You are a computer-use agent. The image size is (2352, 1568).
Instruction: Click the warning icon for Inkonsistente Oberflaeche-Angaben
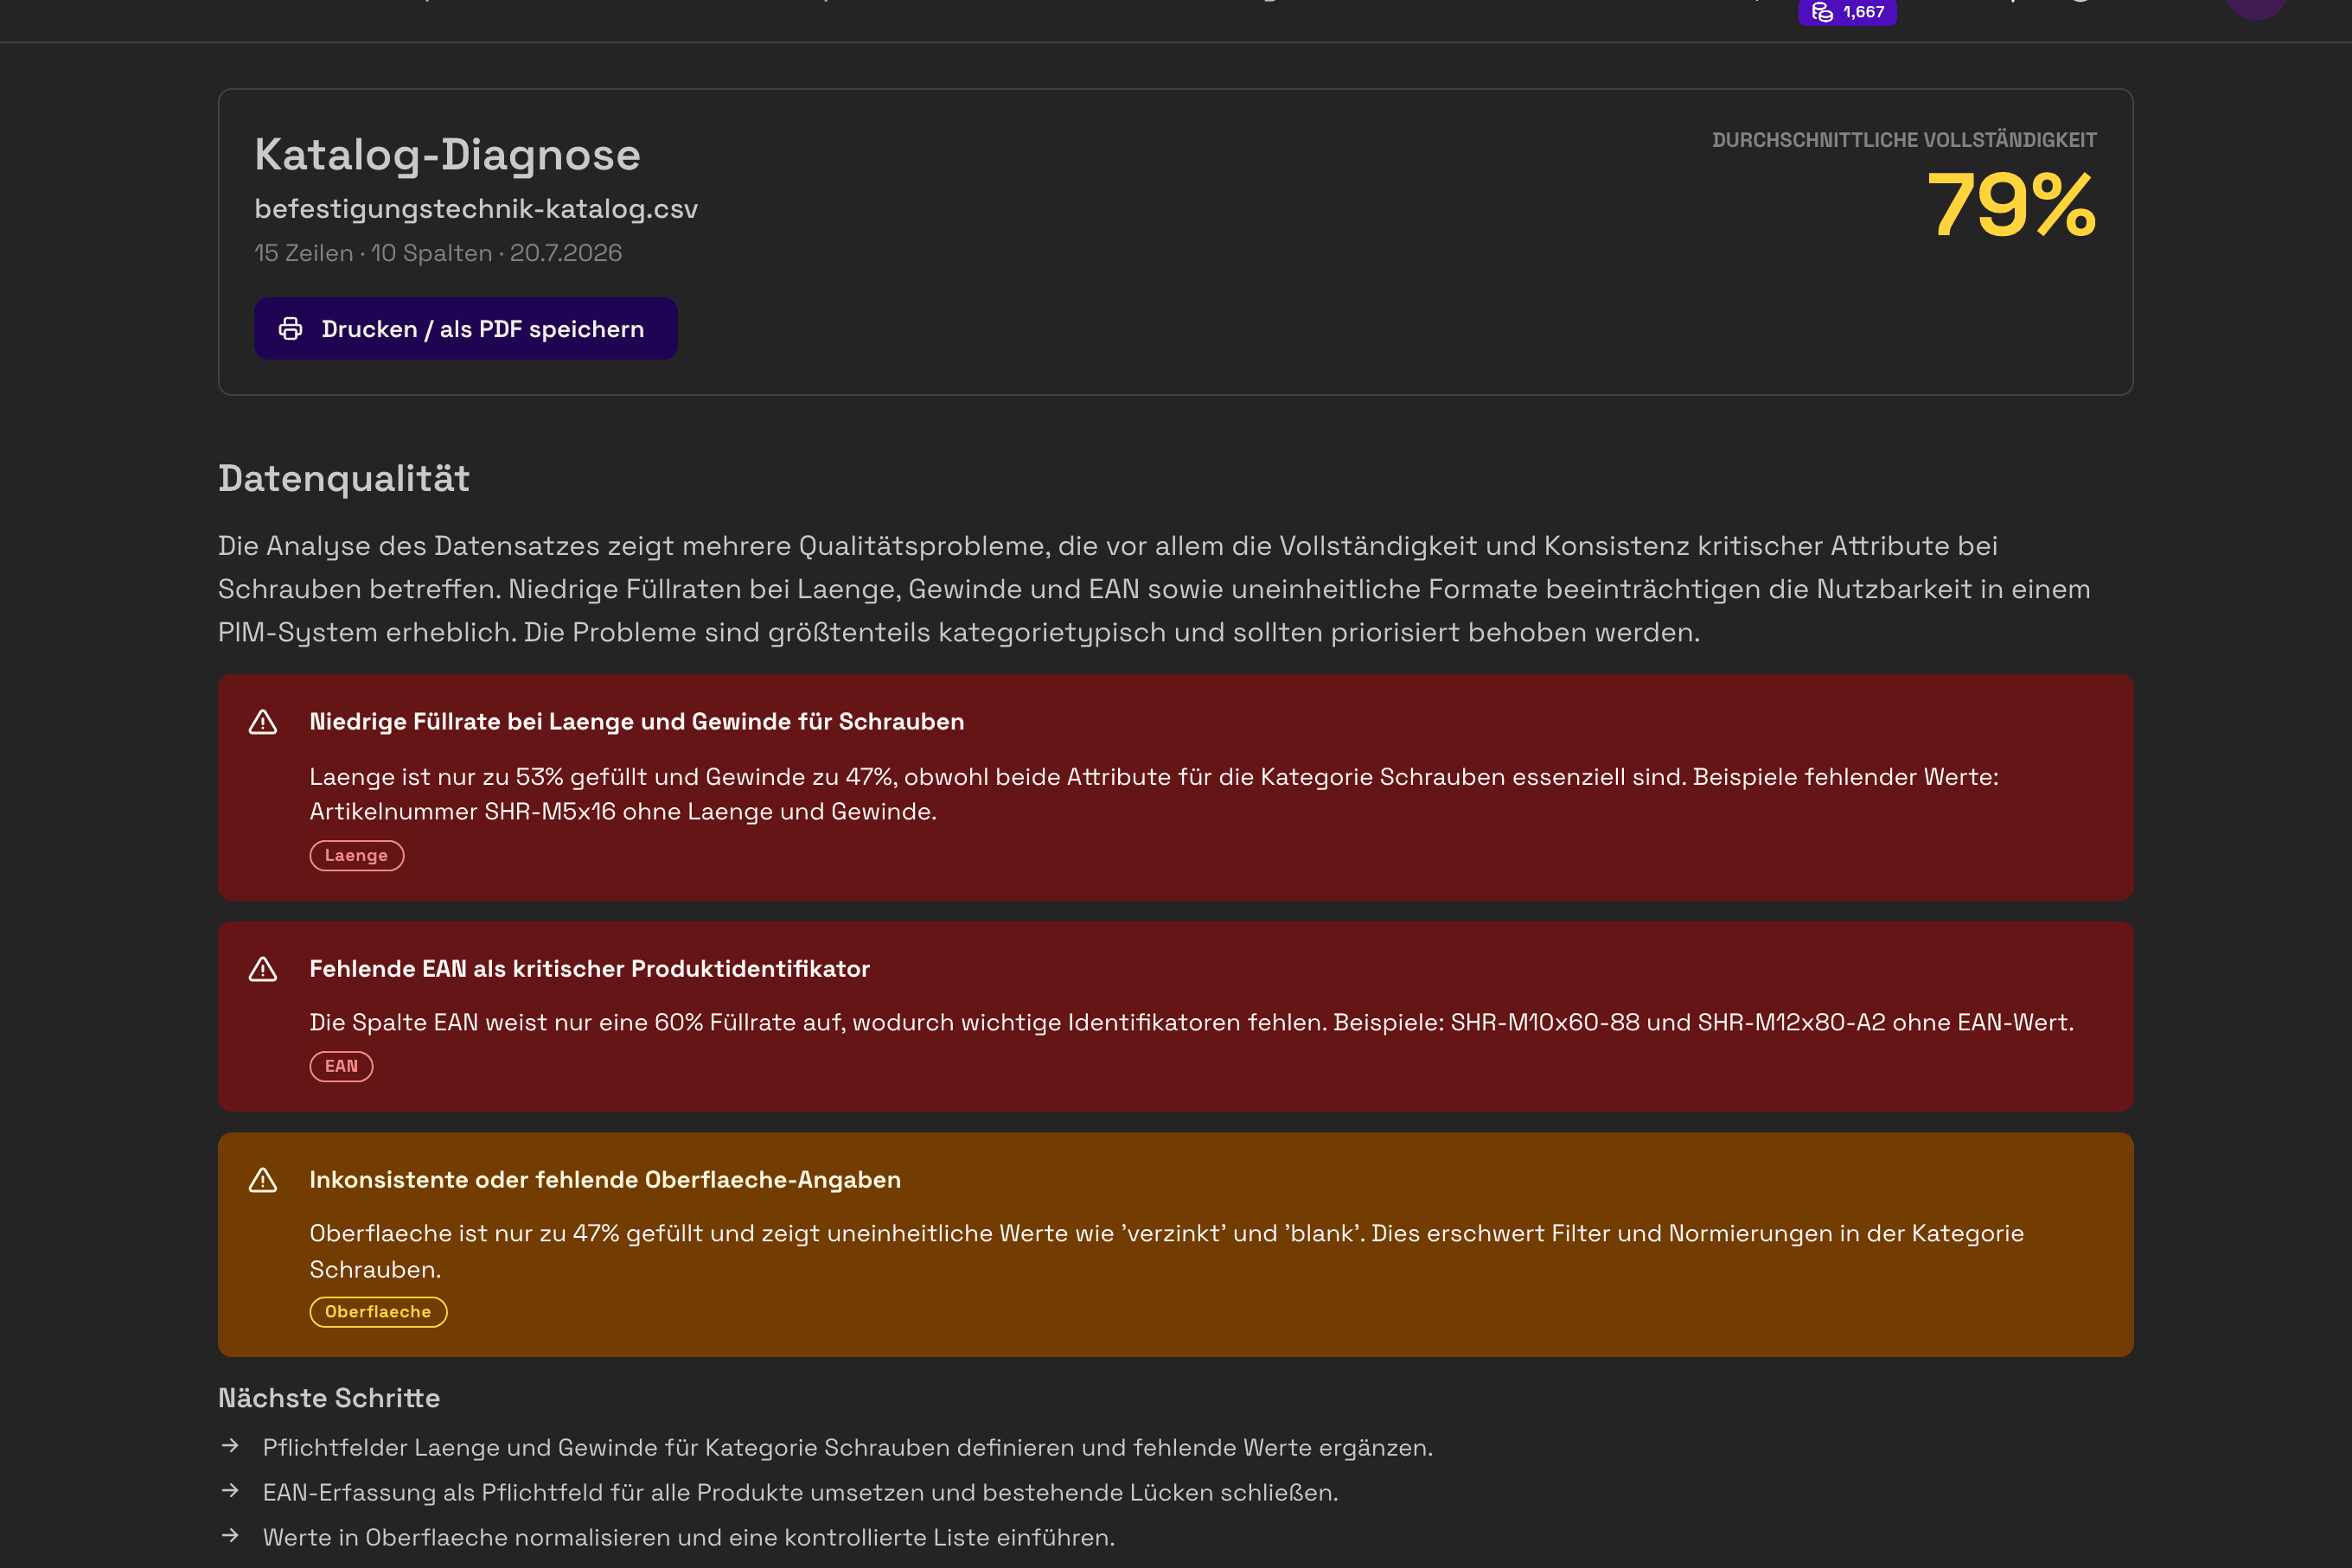click(x=263, y=1180)
